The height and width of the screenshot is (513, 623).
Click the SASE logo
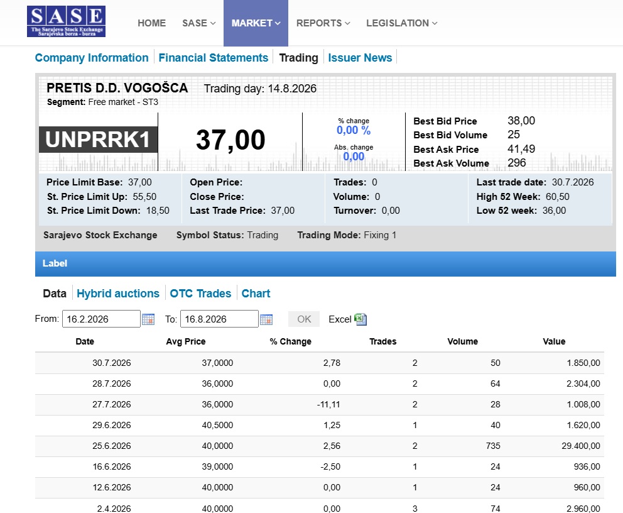67,21
